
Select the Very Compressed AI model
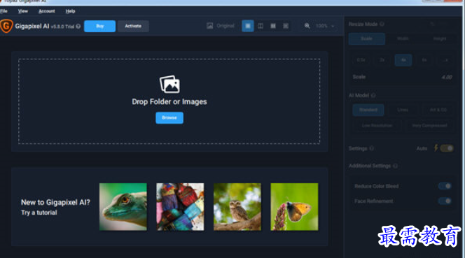click(x=429, y=125)
